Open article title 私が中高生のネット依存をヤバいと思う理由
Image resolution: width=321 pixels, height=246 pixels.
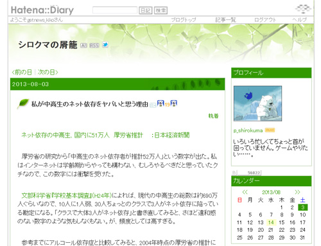[x=90, y=104]
